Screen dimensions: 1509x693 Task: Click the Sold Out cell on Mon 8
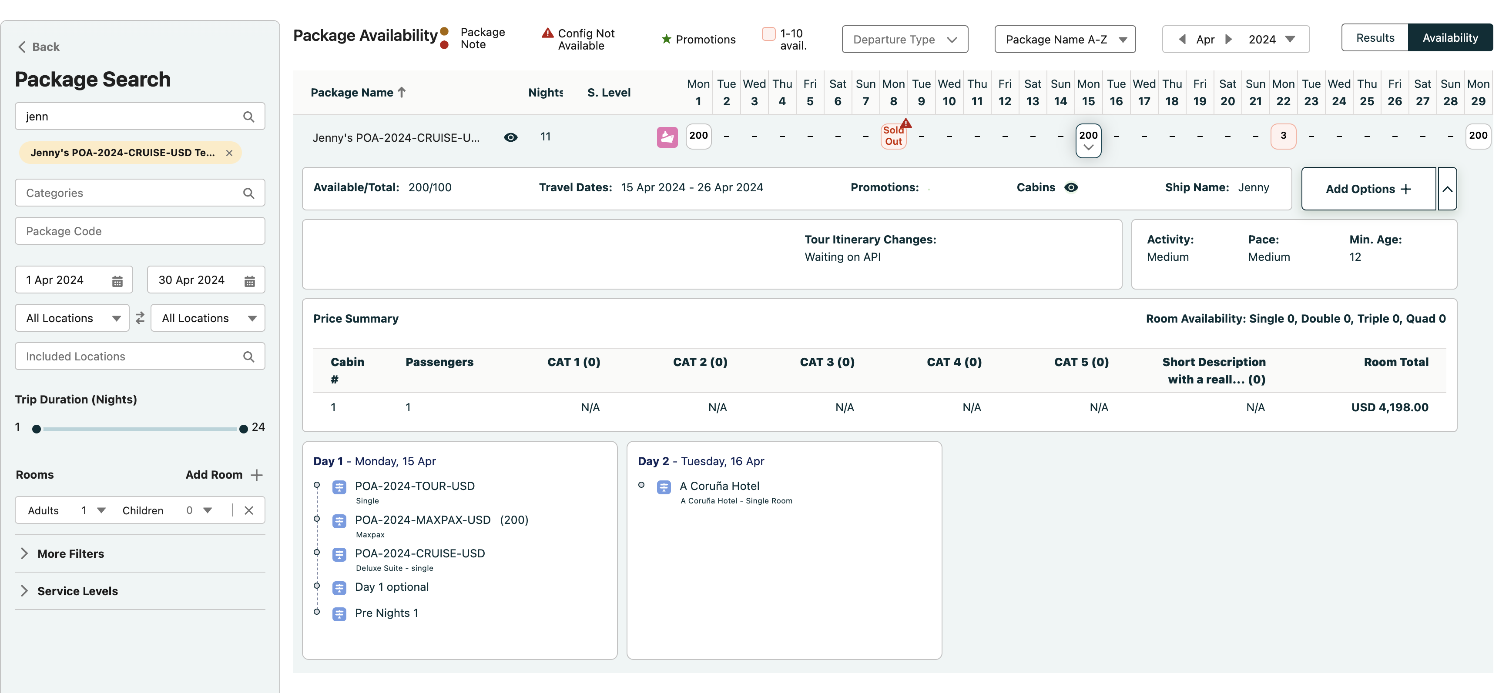(x=893, y=136)
